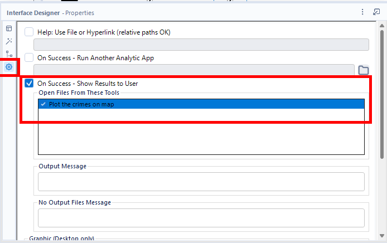Click the Output Message text box

[201, 182]
